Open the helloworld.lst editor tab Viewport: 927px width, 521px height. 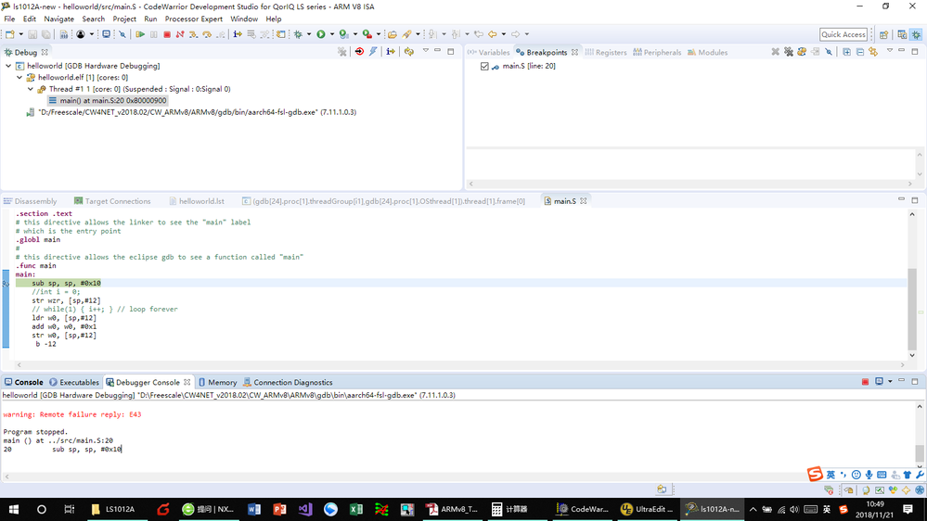tap(197, 201)
